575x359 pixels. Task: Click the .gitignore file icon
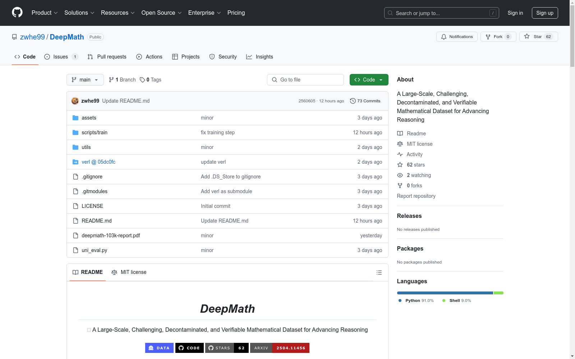coord(75,177)
